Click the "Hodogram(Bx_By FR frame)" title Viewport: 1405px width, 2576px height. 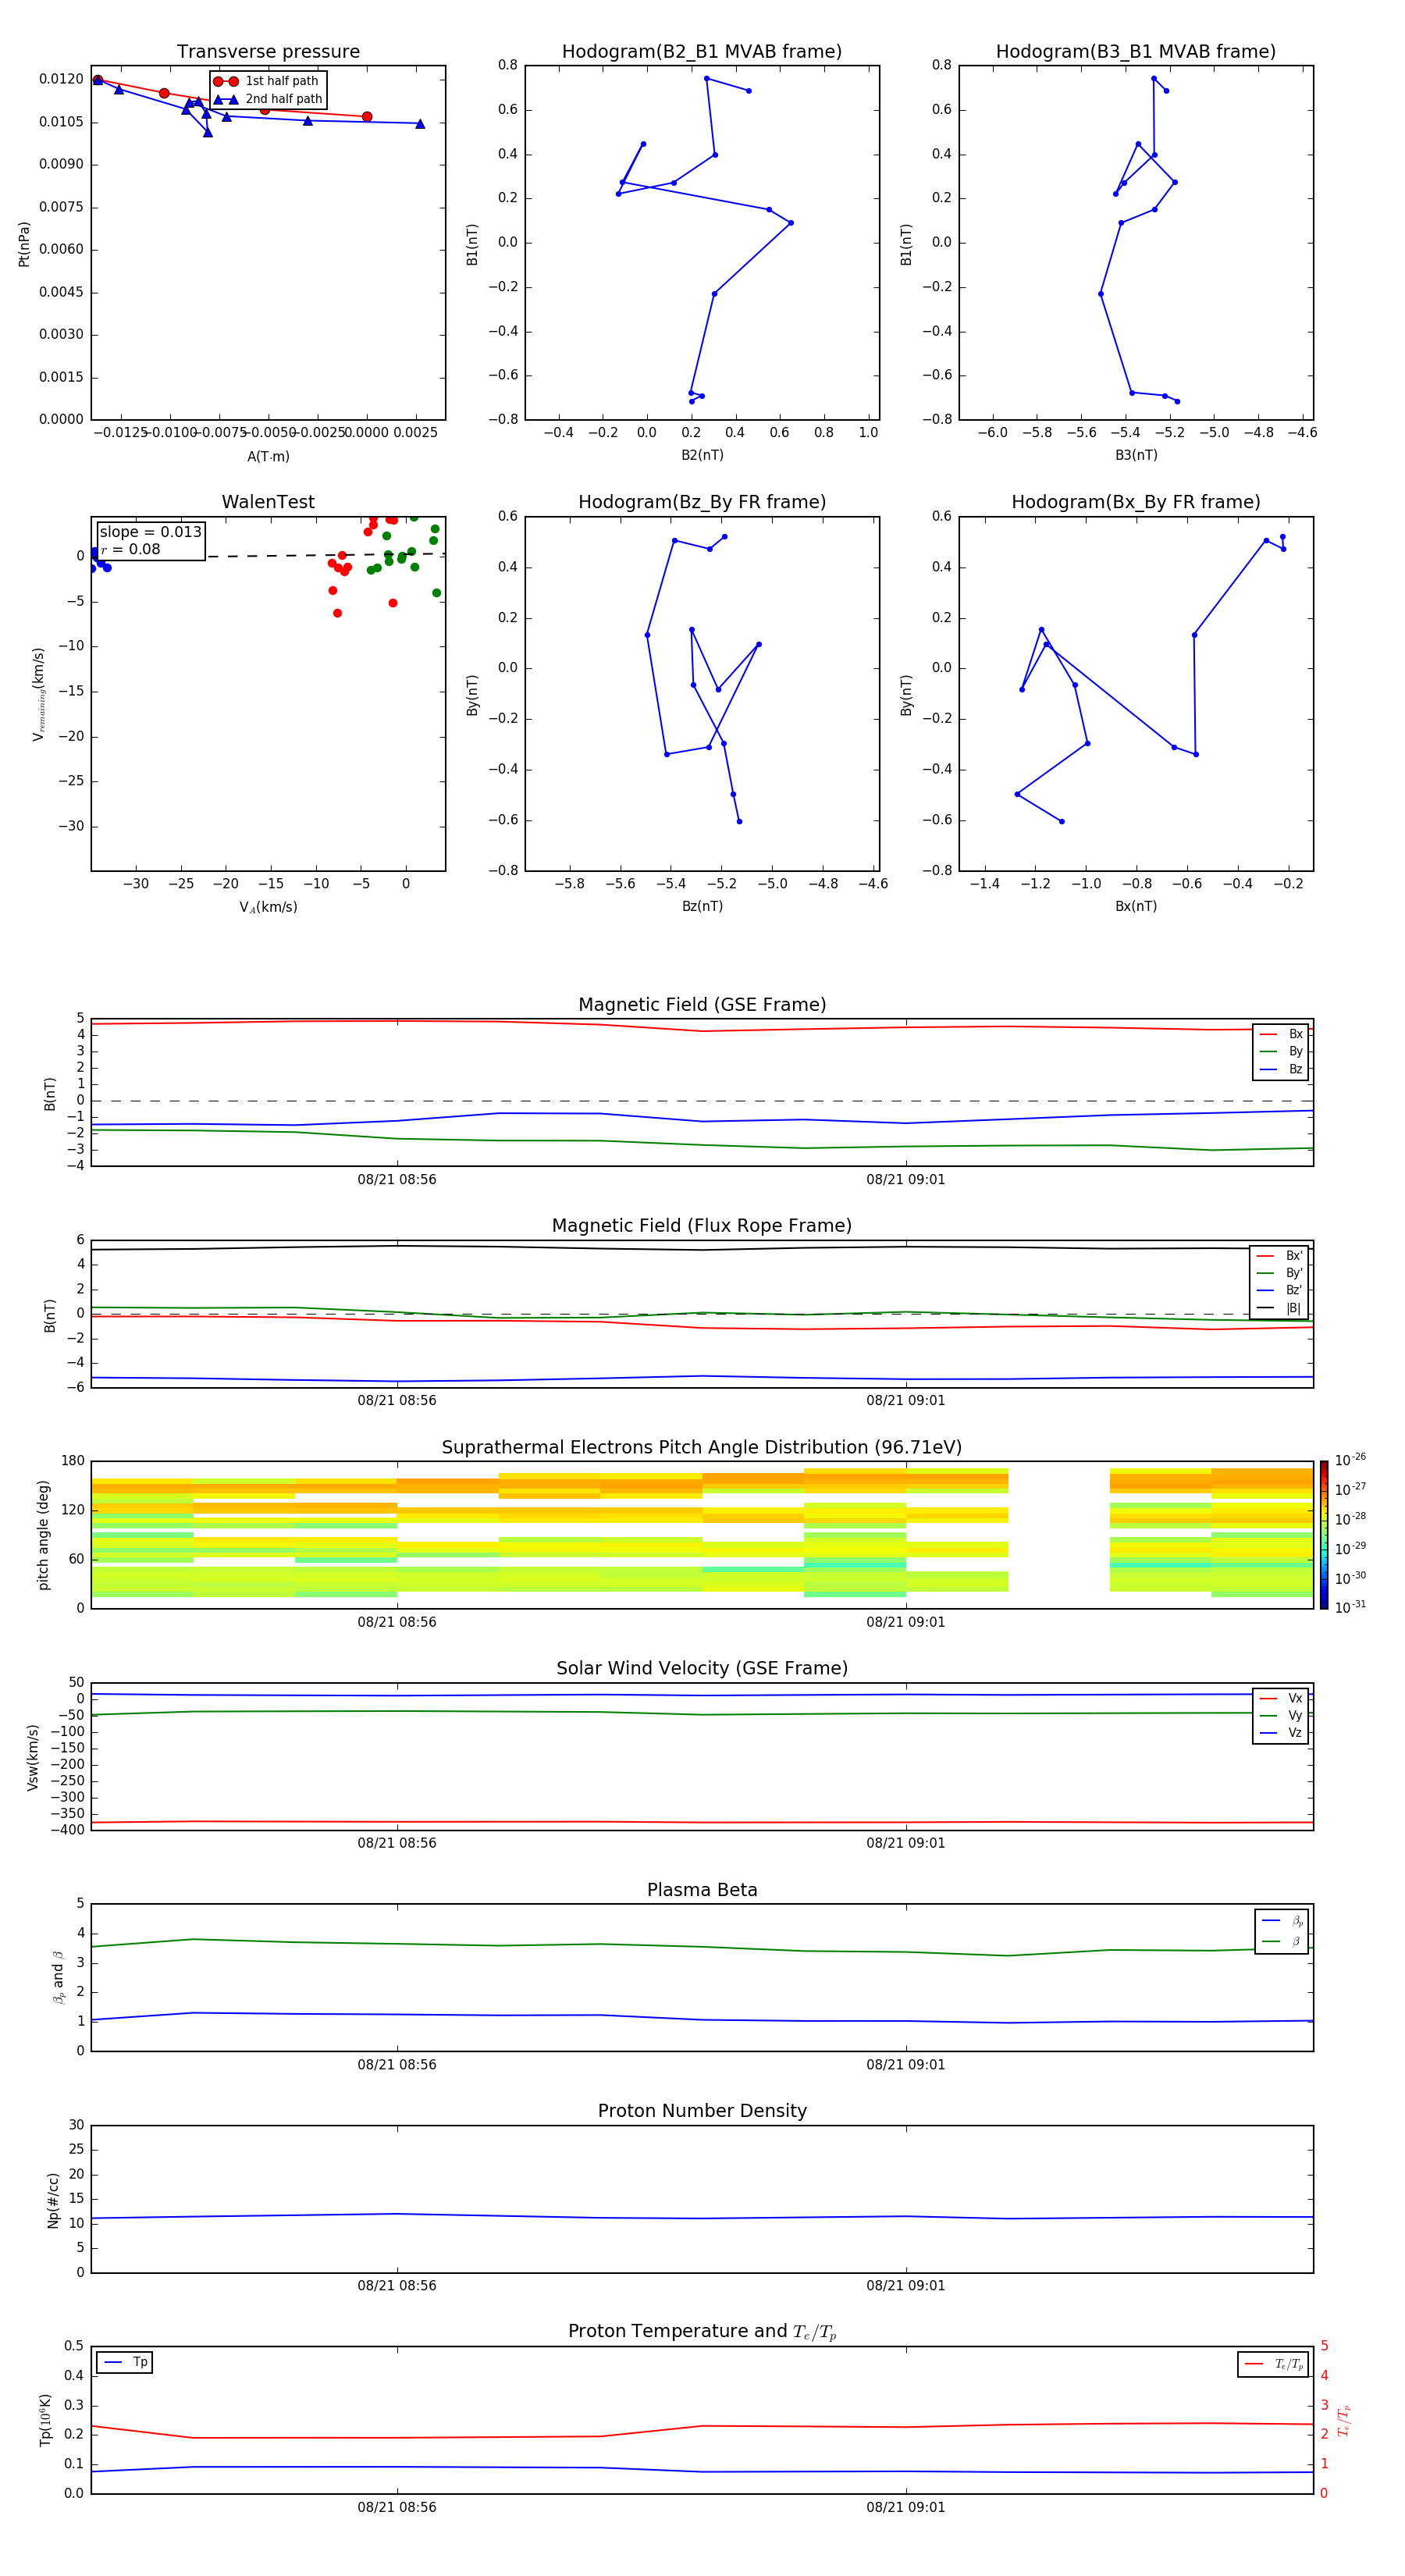(1136, 502)
